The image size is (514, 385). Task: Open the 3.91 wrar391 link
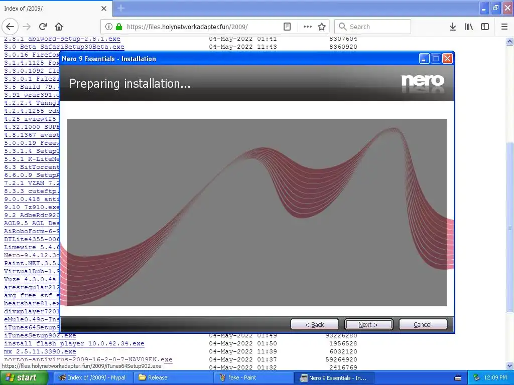[x=32, y=95]
